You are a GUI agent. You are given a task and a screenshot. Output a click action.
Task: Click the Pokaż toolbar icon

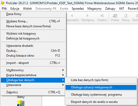(115, 16)
